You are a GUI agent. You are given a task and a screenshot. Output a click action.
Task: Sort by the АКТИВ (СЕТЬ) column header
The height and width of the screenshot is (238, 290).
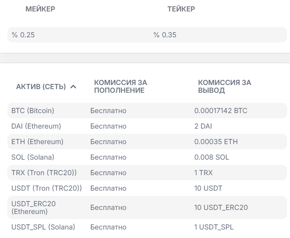click(x=41, y=87)
